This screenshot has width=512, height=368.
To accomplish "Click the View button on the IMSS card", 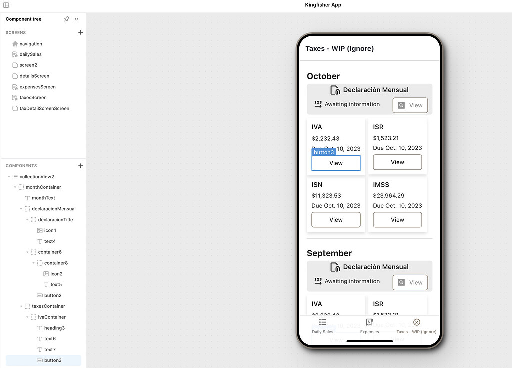I will pos(397,220).
